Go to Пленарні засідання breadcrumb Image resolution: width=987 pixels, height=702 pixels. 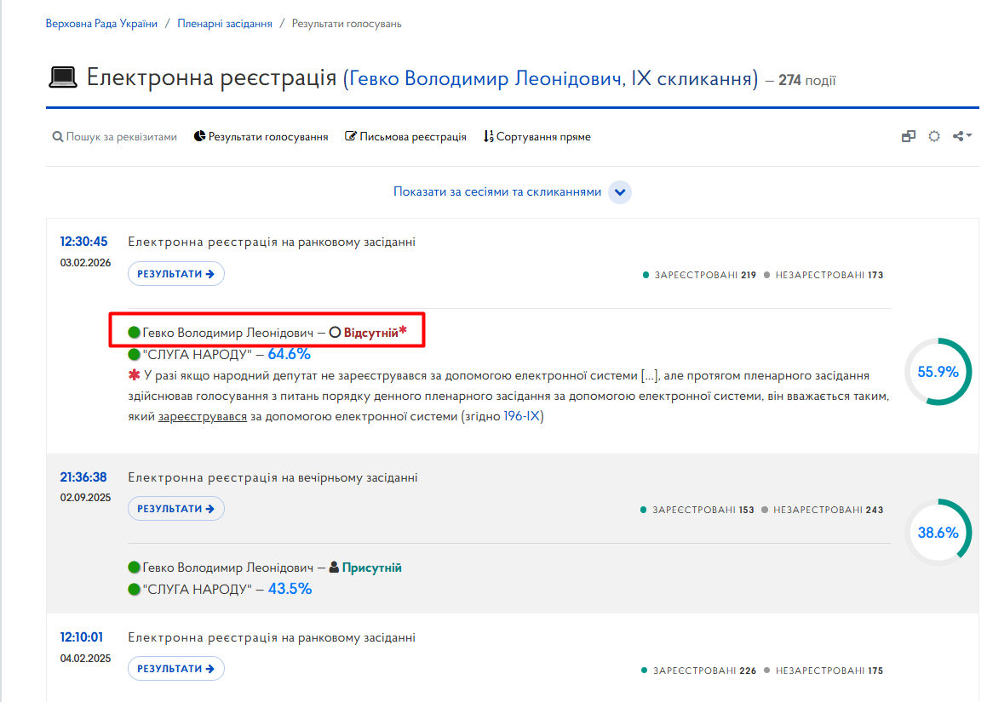tap(225, 24)
